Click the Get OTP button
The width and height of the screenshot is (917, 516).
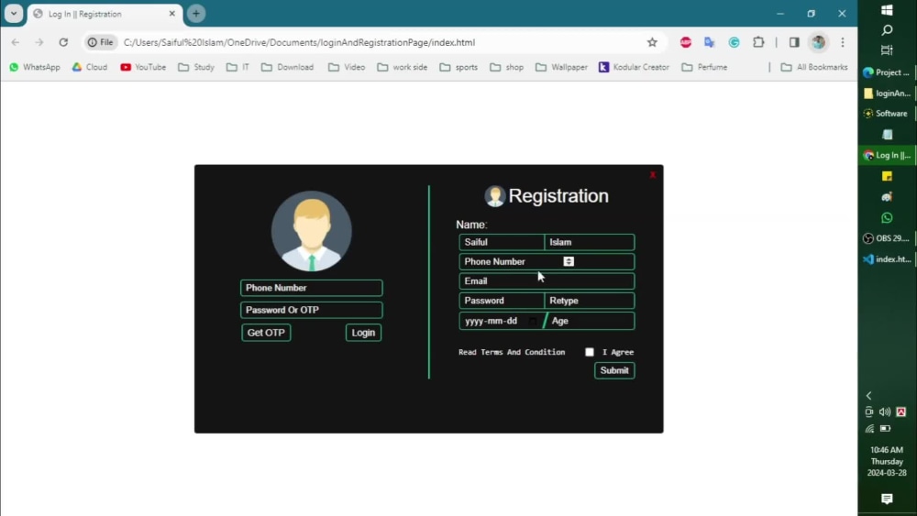(x=266, y=333)
